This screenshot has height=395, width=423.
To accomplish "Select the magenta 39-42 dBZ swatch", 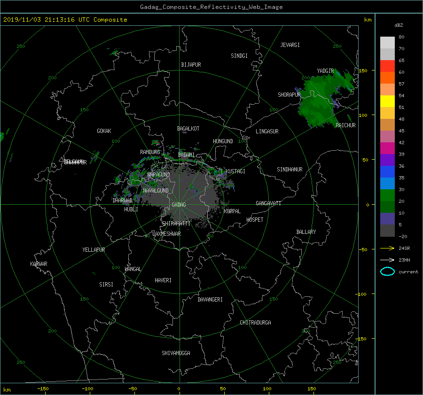I will [387, 148].
